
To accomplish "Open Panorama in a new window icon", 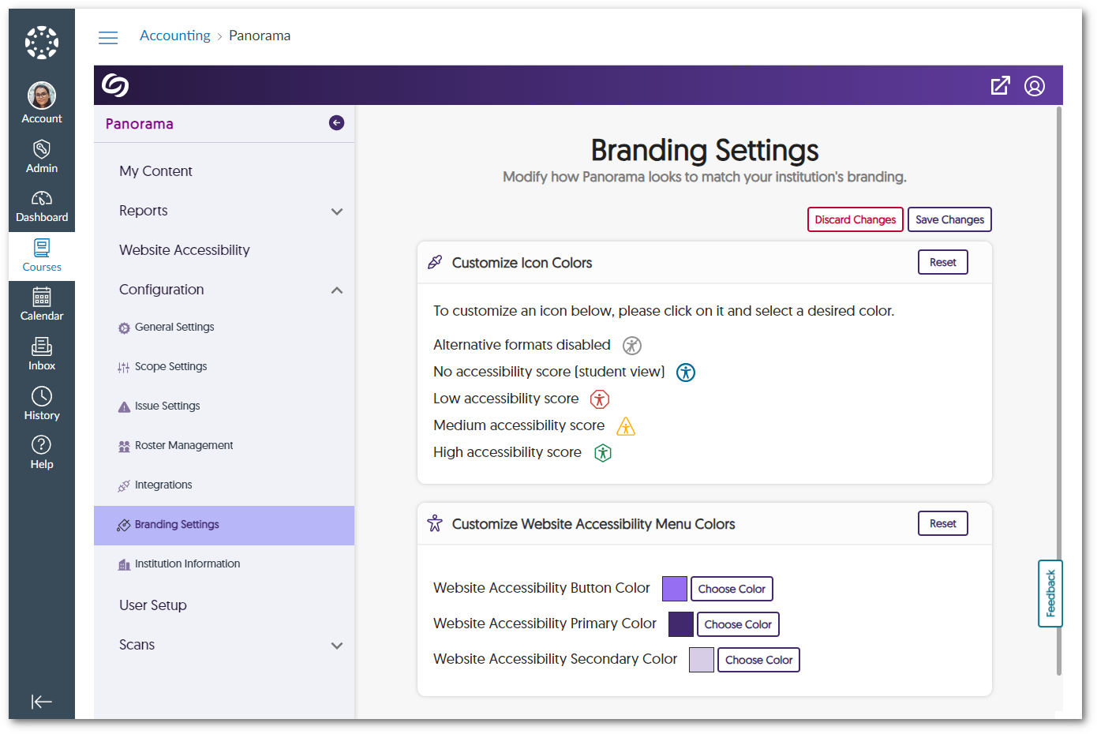I will (x=1000, y=86).
